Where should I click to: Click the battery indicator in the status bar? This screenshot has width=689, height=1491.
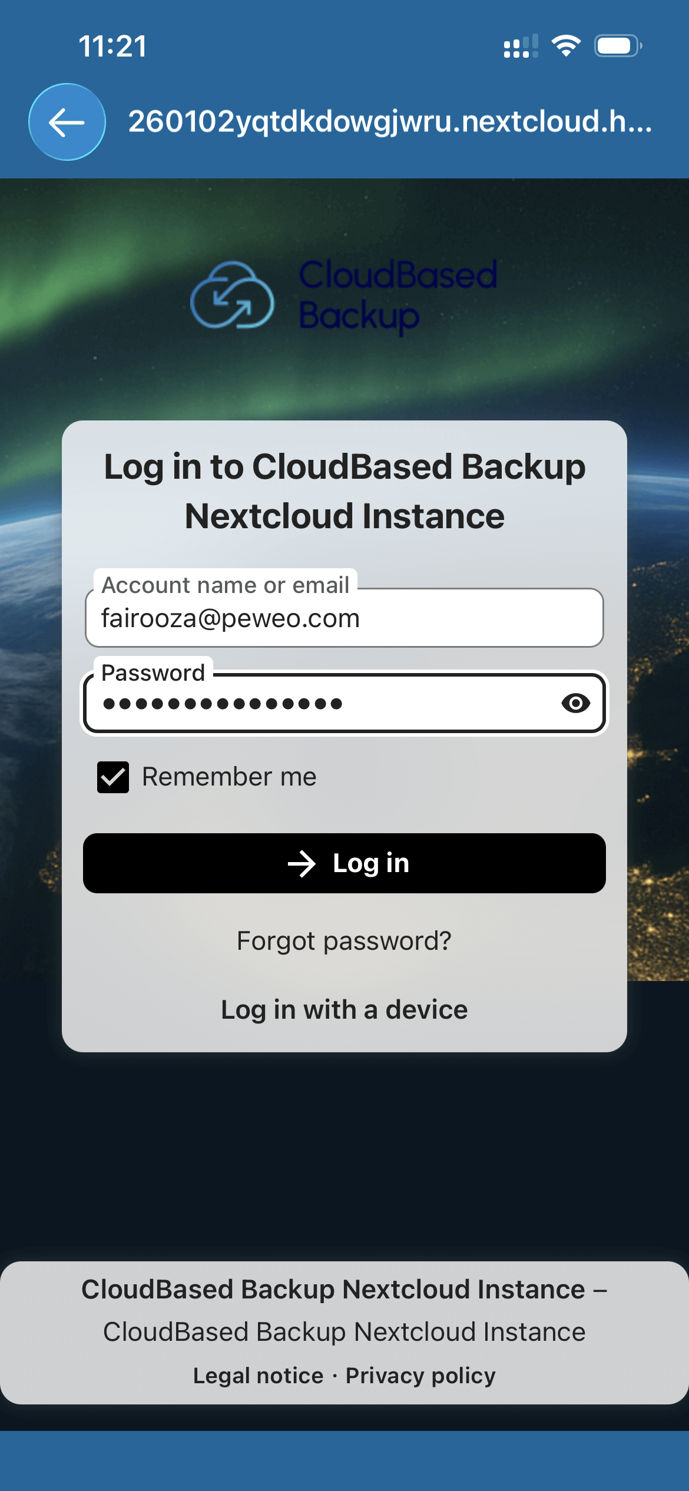pos(615,47)
